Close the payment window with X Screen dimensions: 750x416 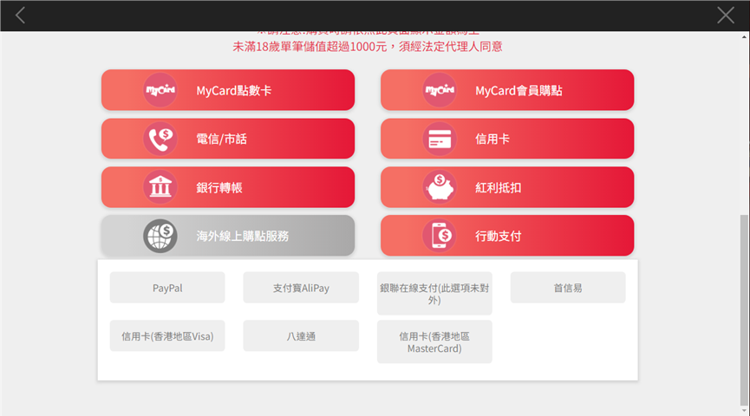click(x=726, y=16)
